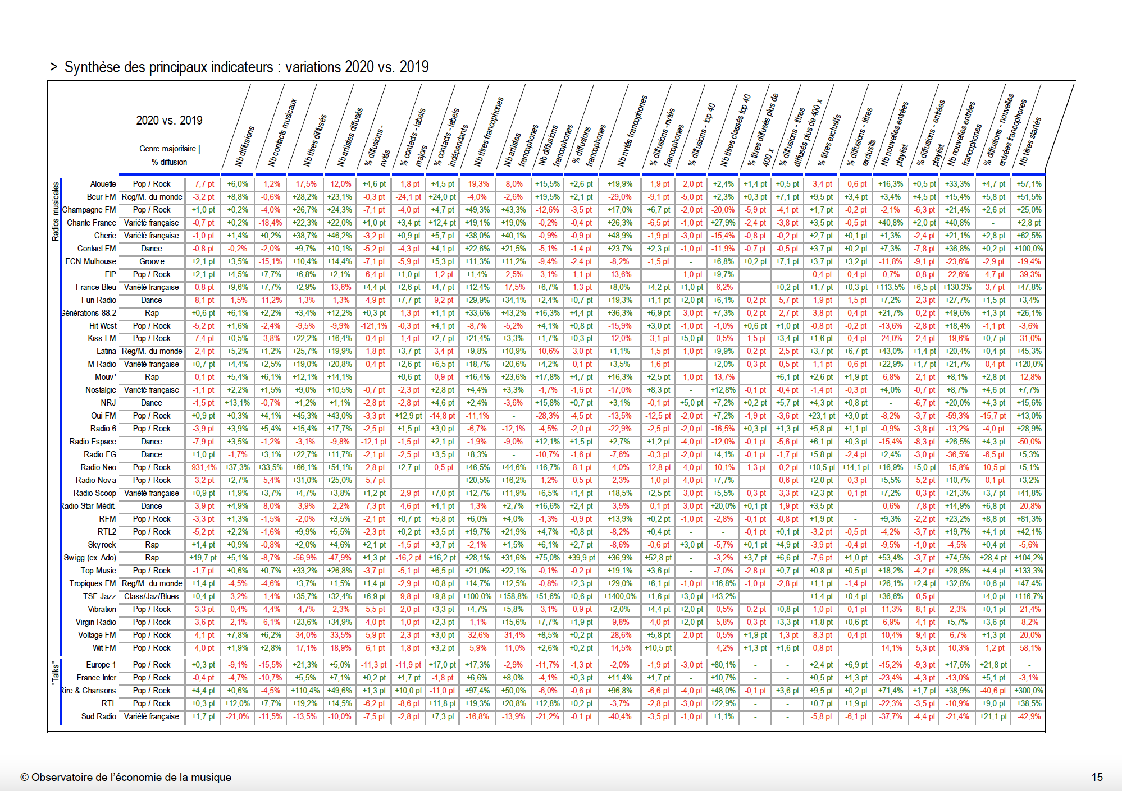Click the 'Nb titres starés' column header

click(1030, 141)
